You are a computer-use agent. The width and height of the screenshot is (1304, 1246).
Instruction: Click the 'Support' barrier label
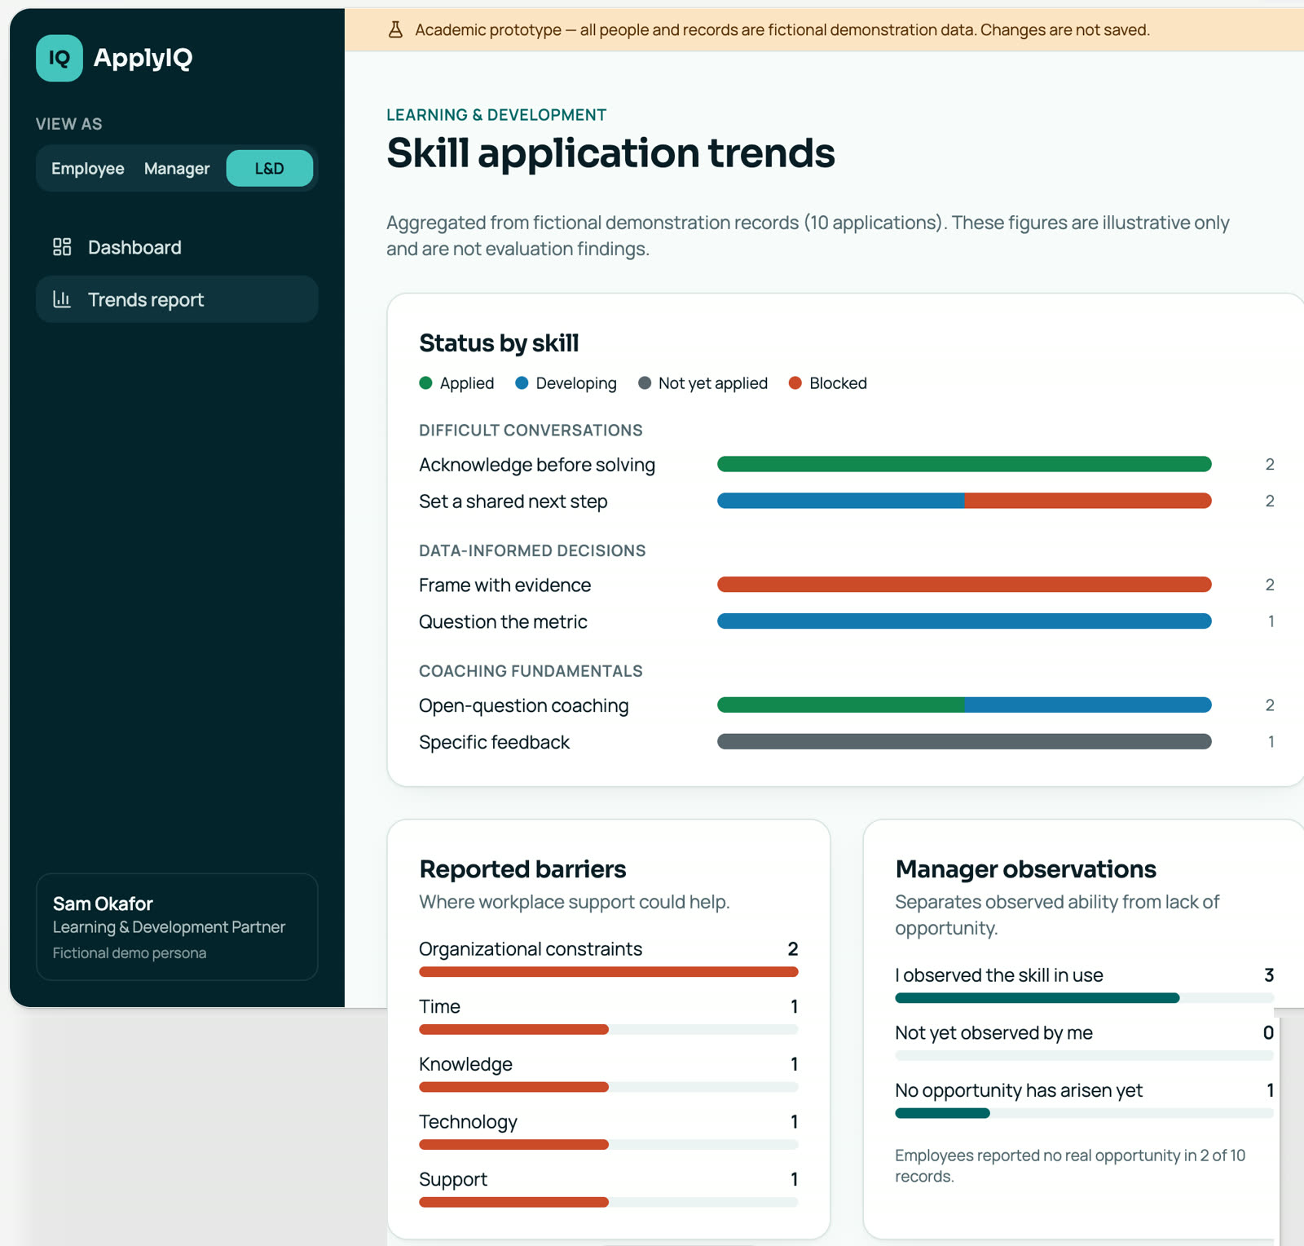click(x=453, y=1180)
